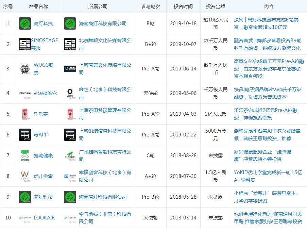Viewport: 307px width, 231px height.
Task: Open the 上海识装信息科技有限公司 company link
Action: 105,135
